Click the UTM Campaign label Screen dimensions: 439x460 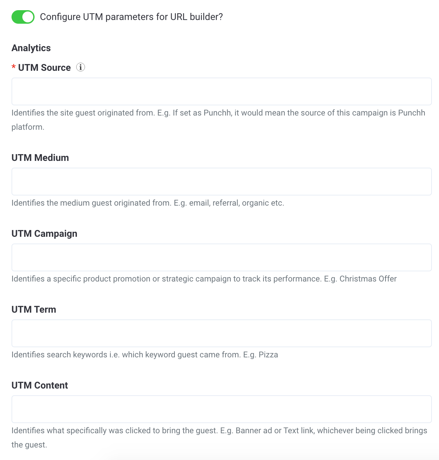[x=44, y=233]
